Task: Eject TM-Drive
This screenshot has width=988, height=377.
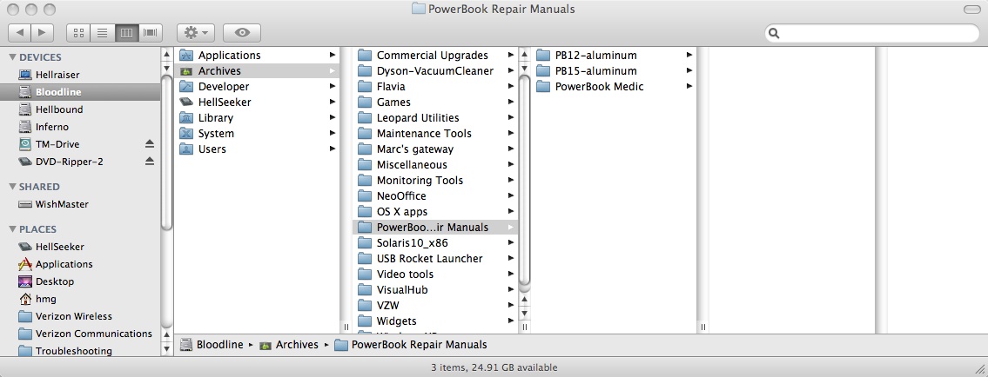Action: 150,144
